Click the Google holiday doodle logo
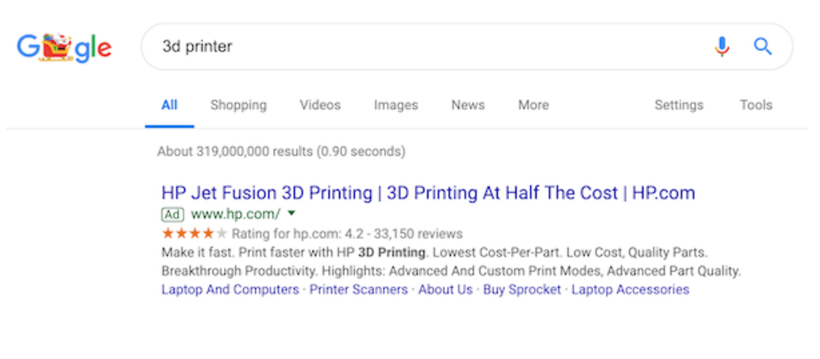 tap(65, 48)
